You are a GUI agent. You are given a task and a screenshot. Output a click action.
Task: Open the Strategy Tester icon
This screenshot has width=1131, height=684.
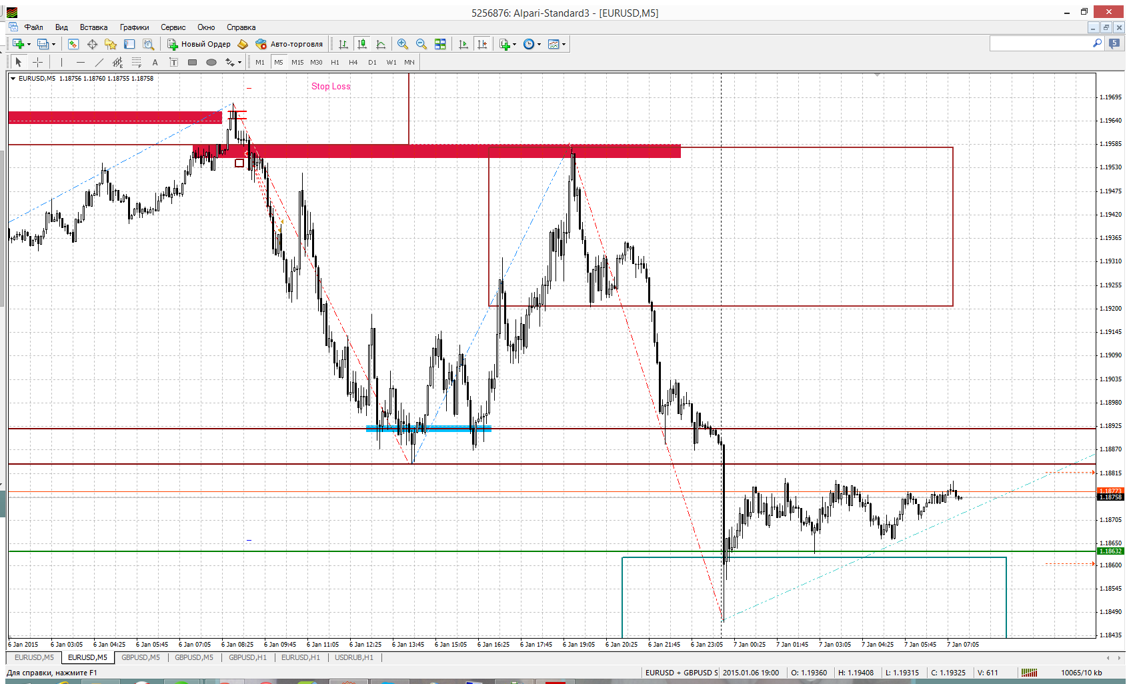pos(148,44)
